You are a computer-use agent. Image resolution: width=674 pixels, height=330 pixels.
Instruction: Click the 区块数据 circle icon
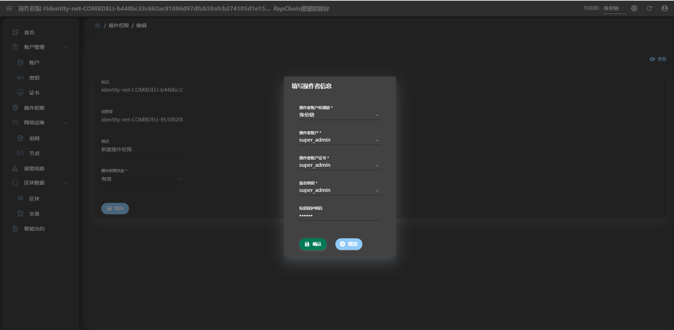point(15,183)
